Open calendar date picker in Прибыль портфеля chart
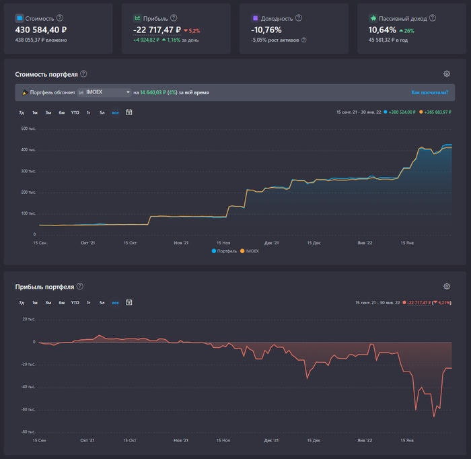 click(129, 303)
